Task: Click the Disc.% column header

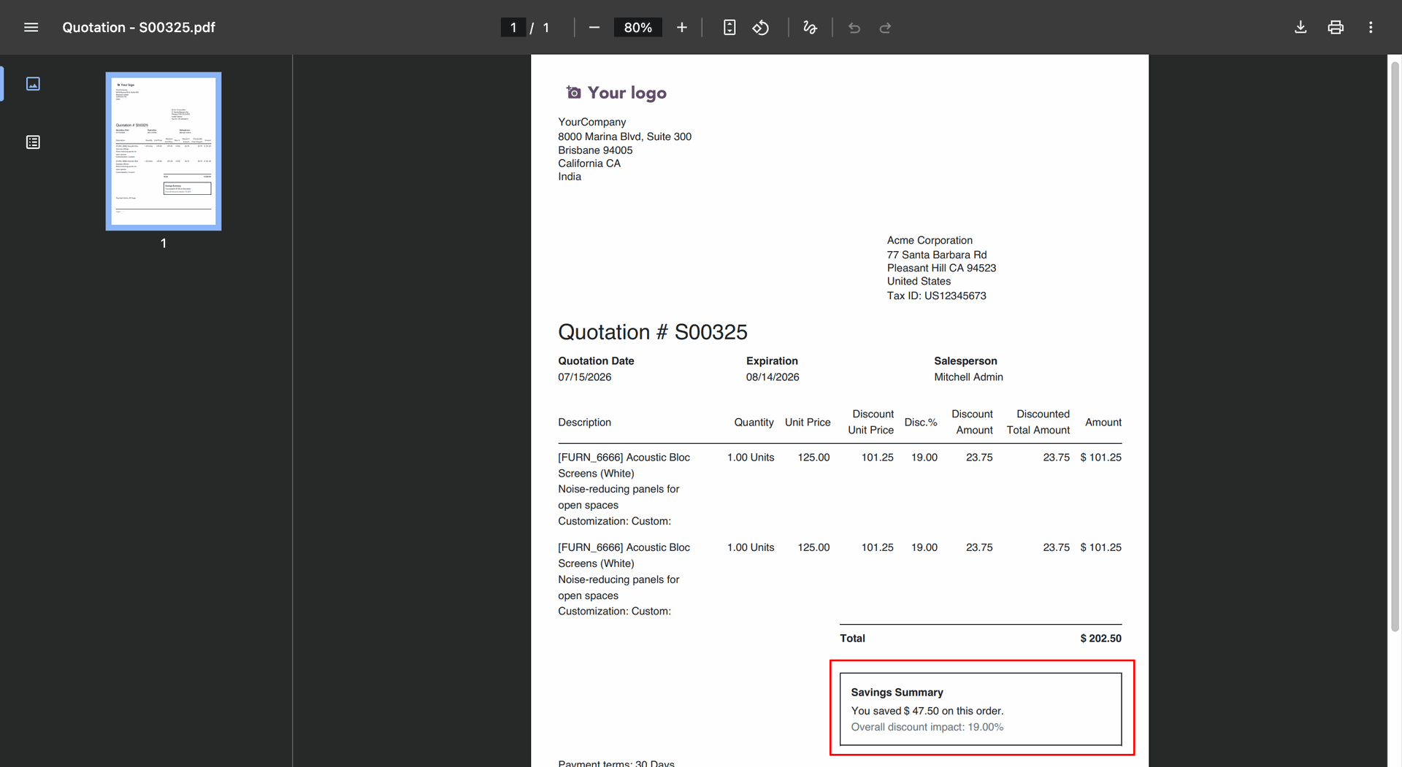Action: (921, 423)
